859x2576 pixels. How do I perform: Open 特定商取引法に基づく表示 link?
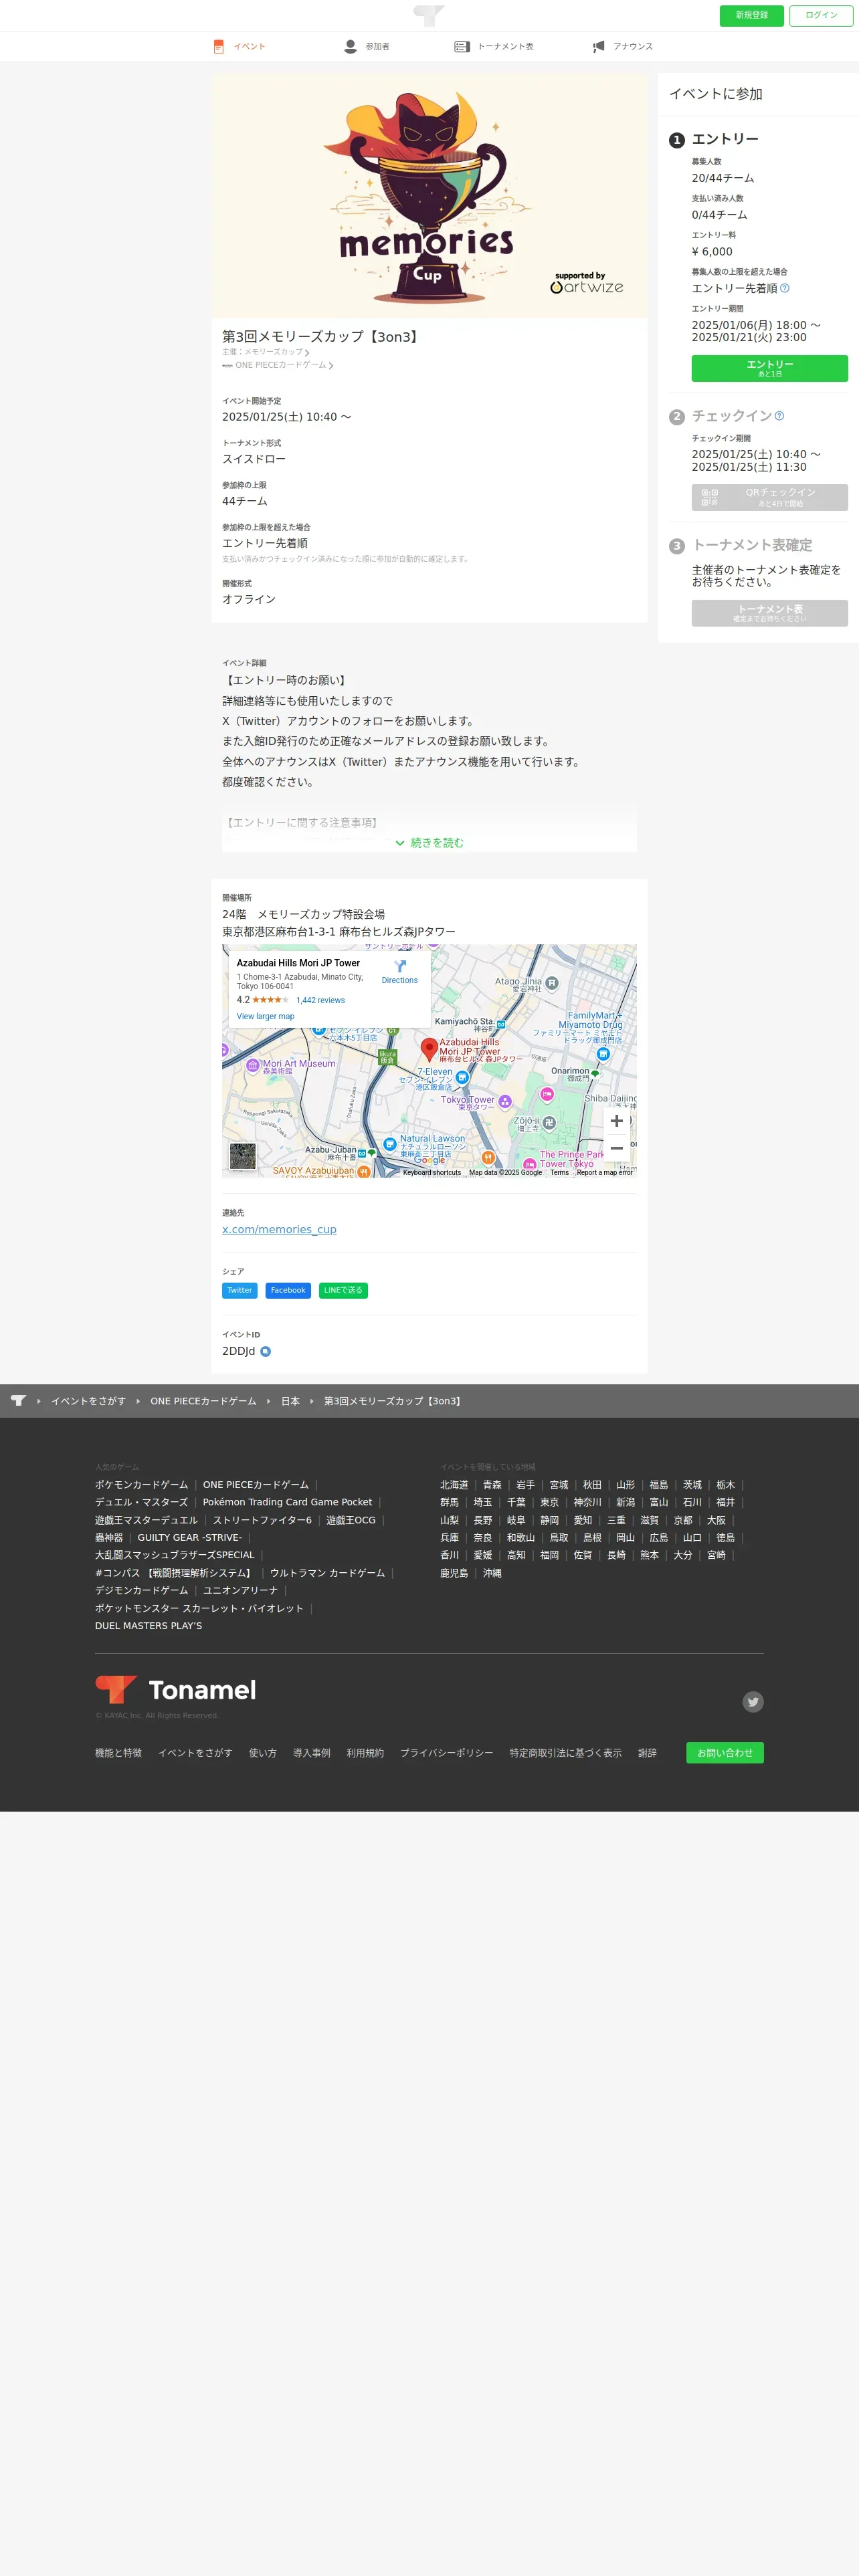tap(565, 1752)
